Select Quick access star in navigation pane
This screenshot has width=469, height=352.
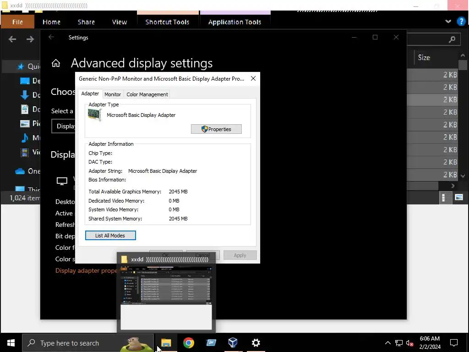click(x=20, y=66)
